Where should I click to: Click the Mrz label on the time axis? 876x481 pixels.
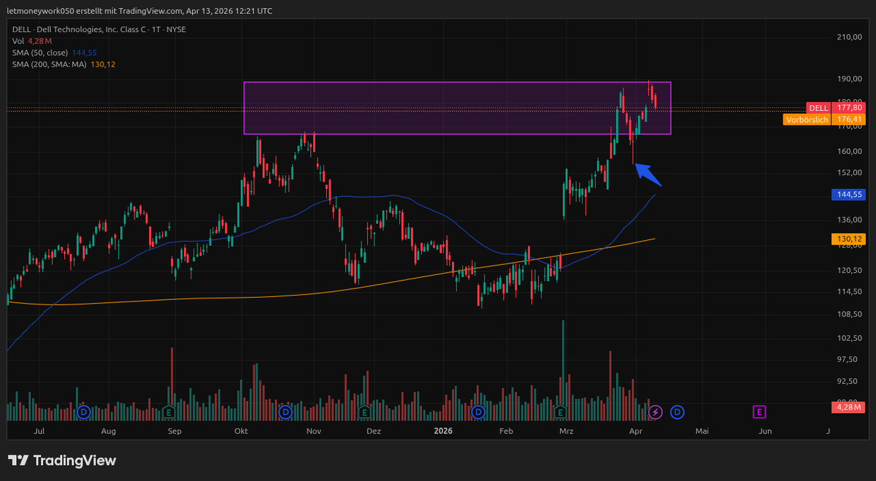tap(566, 431)
